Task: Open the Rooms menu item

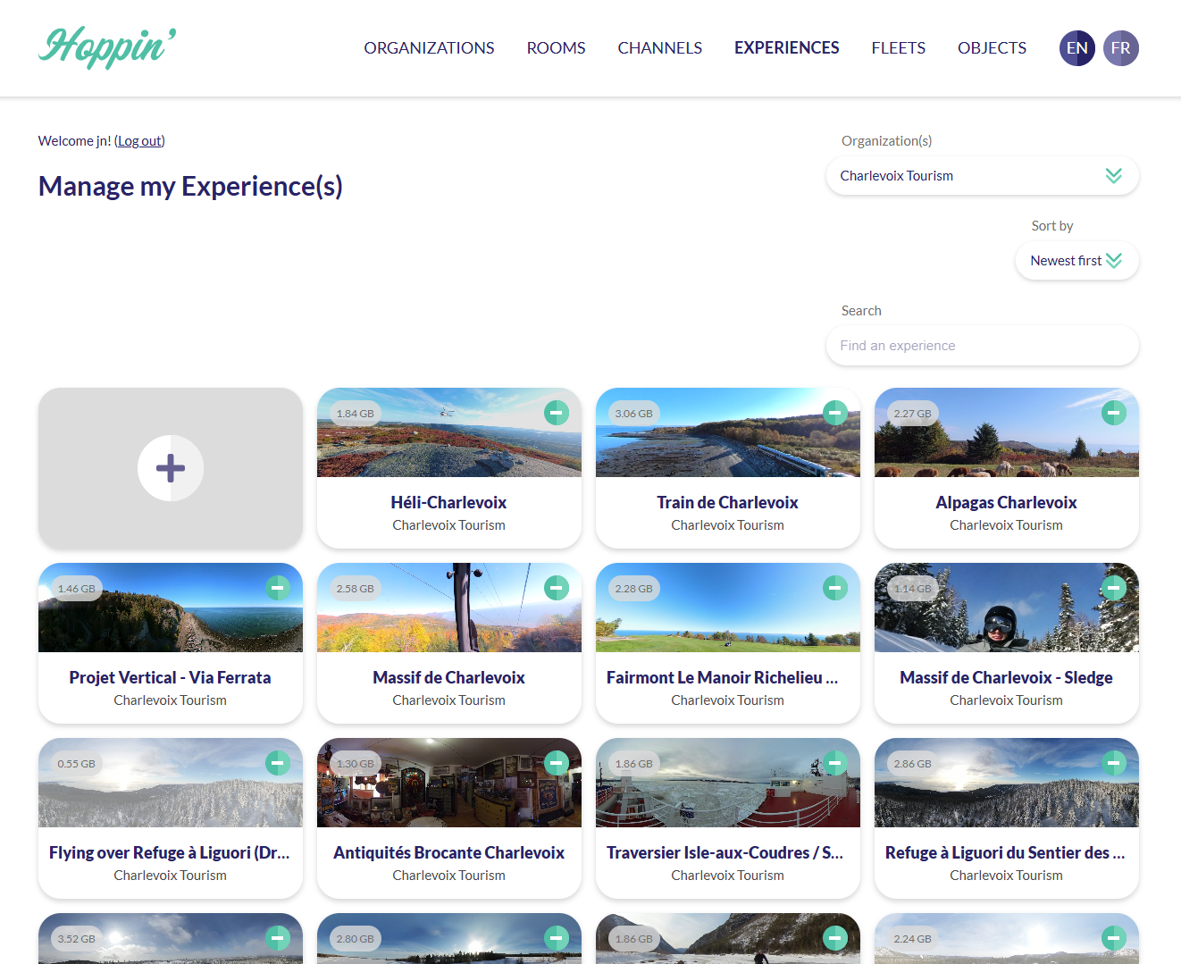Action: pos(556,48)
